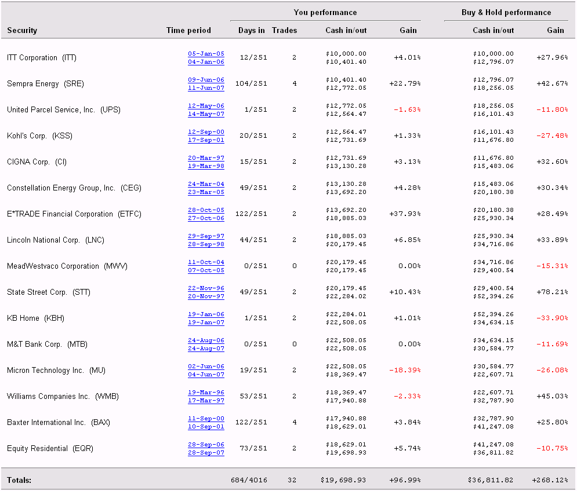Viewport: 577px width, 491px height.
Task: Click the +268.12% buy and hold total
Action: pyautogui.click(x=550, y=481)
